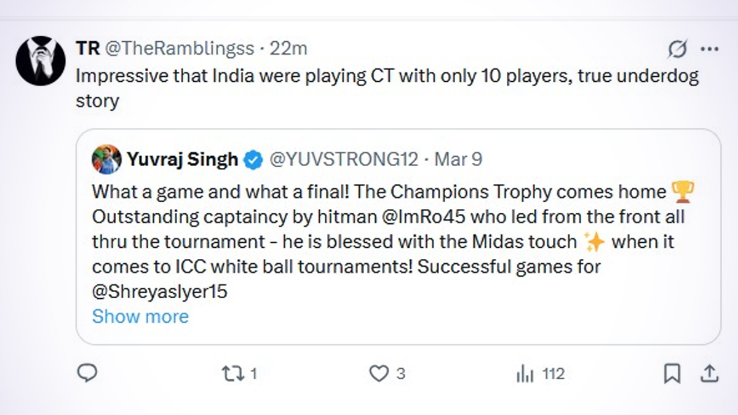Click the Mar 9 quoted tweet date
The width and height of the screenshot is (738, 415).
459,160
